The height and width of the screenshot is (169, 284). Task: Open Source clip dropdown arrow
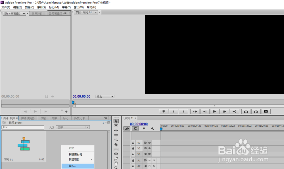[x=24, y=14]
